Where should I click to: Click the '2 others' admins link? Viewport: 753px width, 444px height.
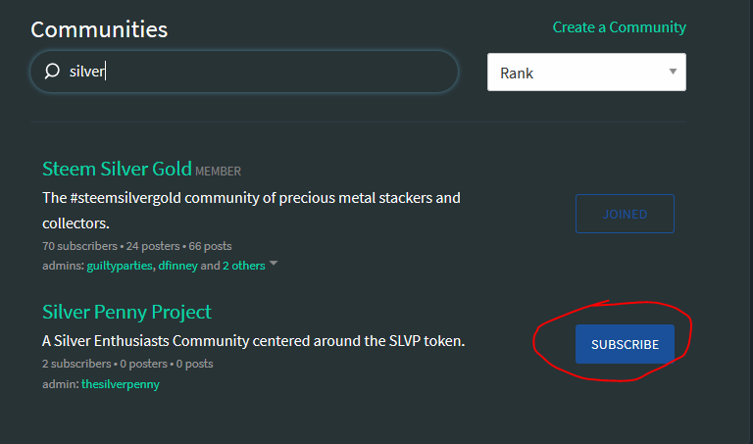point(243,266)
